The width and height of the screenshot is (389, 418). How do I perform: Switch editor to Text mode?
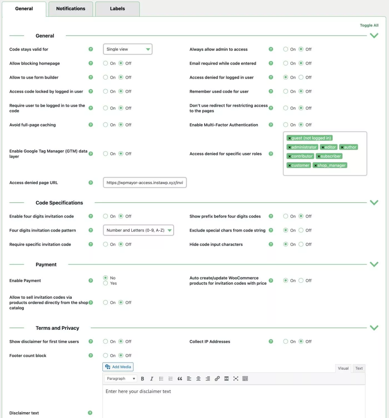coord(359,368)
